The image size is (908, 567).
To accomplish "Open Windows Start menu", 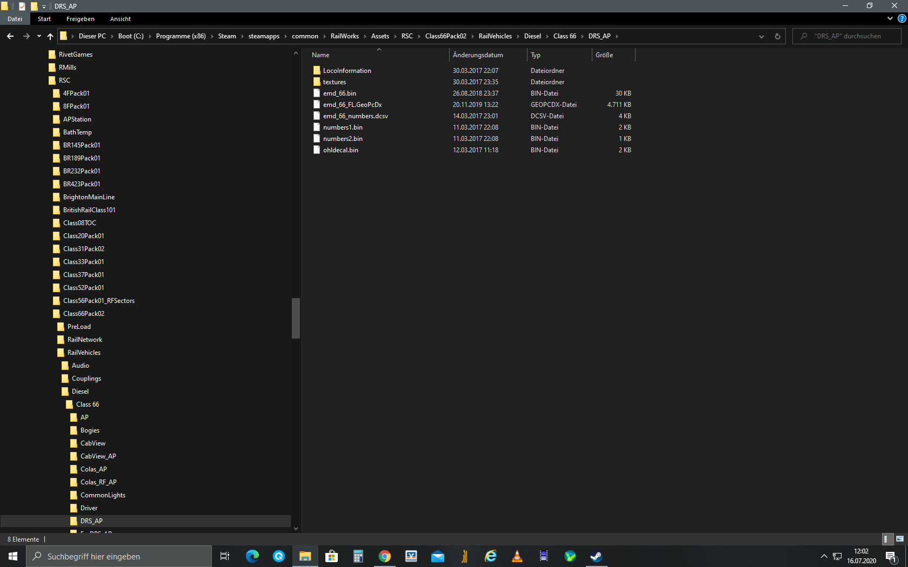I will pos(13,556).
